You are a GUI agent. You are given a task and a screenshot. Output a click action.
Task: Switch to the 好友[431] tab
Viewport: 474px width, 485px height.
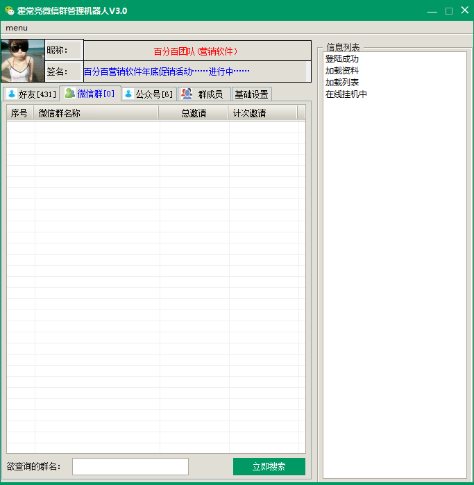coord(31,94)
